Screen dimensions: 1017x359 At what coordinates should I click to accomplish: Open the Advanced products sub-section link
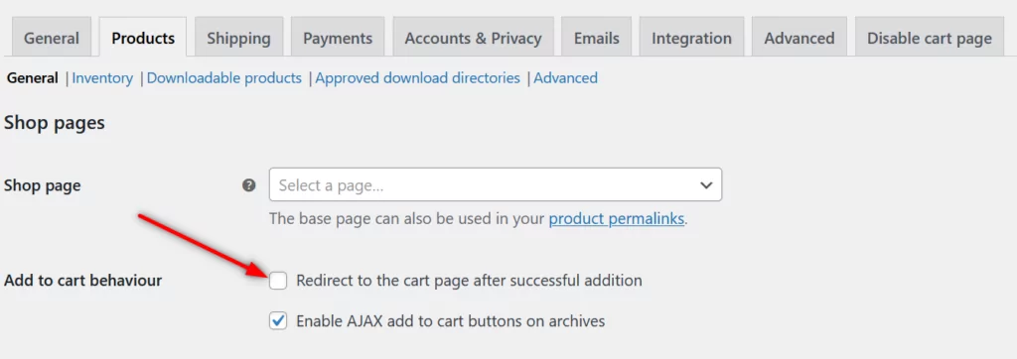point(565,78)
